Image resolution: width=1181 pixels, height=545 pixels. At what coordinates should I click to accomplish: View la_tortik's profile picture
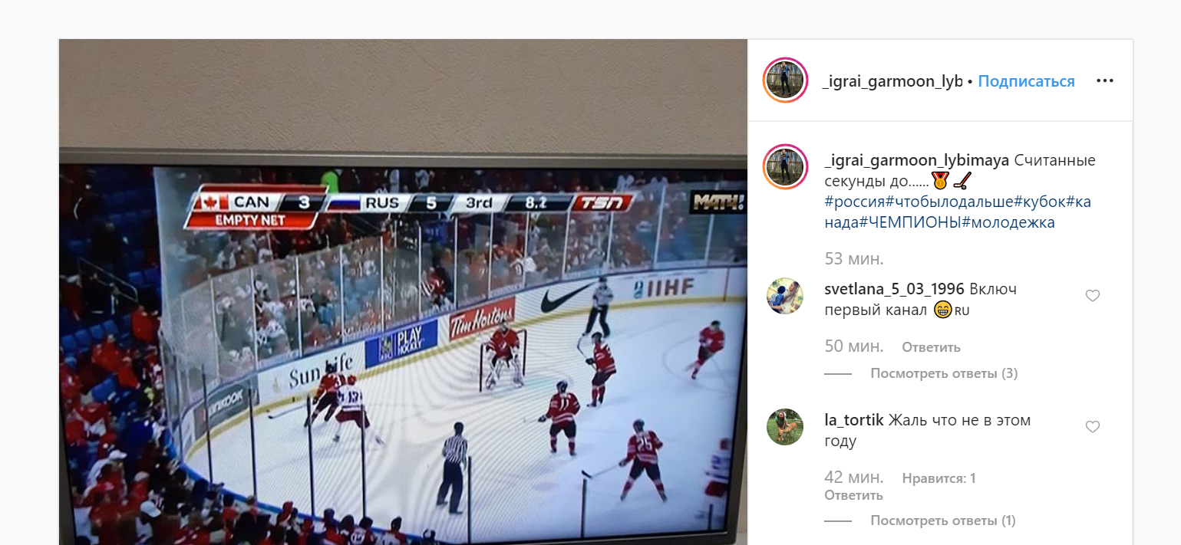[x=785, y=427]
